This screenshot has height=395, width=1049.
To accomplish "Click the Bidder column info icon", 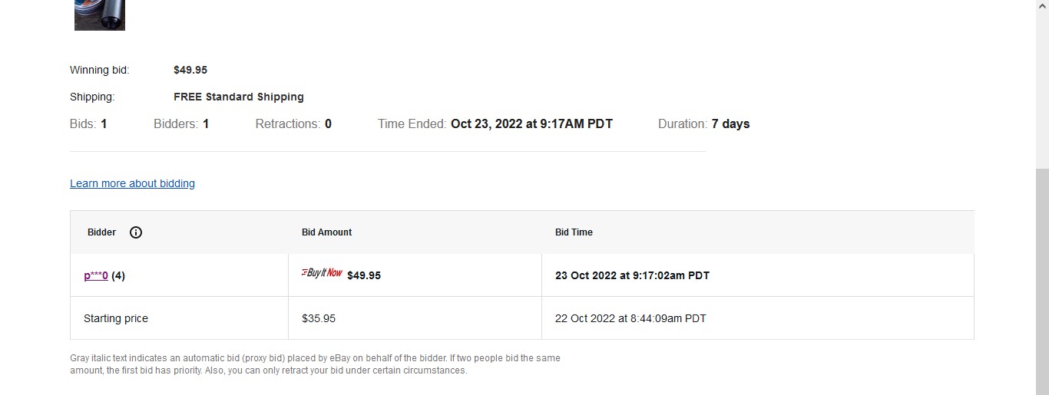I will [136, 232].
